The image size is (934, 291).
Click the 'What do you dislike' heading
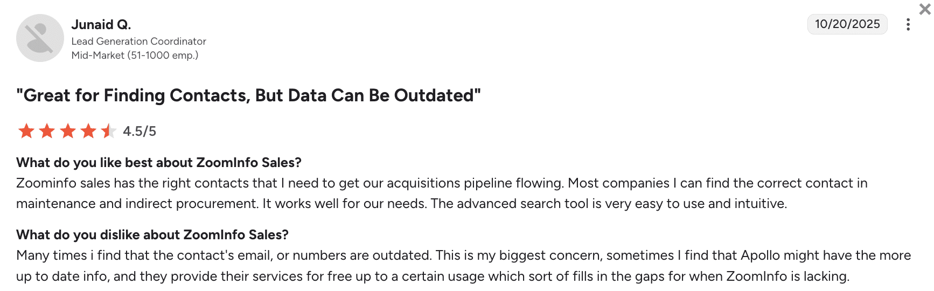[x=152, y=234]
